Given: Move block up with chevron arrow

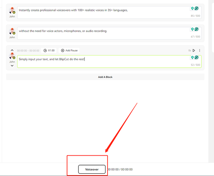Looking at the screenshot, I should click(12, 50).
